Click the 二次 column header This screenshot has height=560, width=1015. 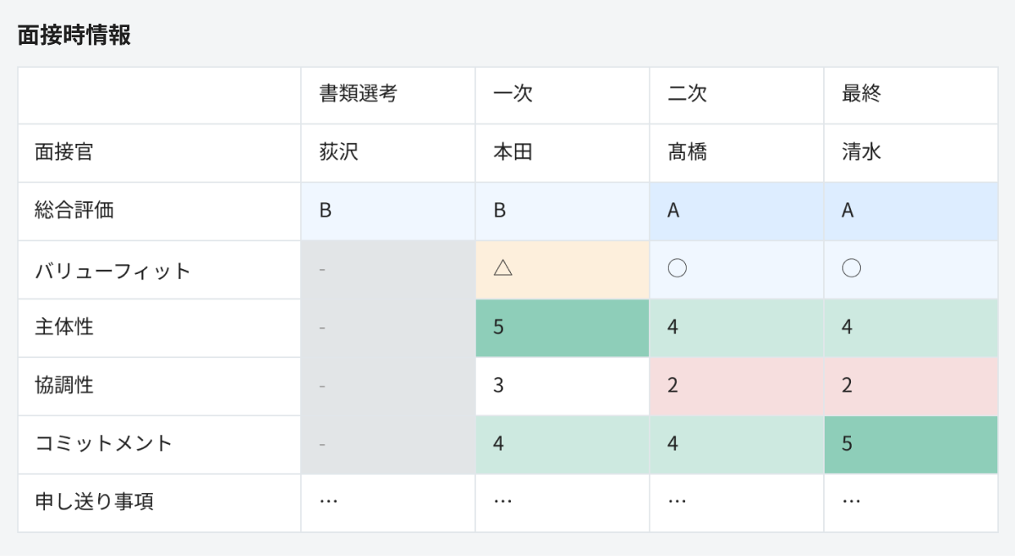[x=687, y=94]
